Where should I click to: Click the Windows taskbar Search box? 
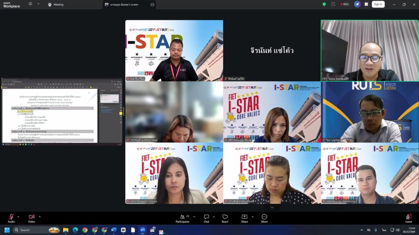[37, 230]
